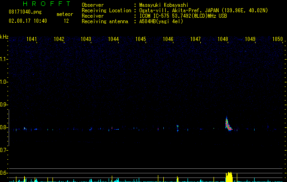This screenshot has width=287, height=182.
Task: Click the Receiving Location label
Action: (106, 10)
